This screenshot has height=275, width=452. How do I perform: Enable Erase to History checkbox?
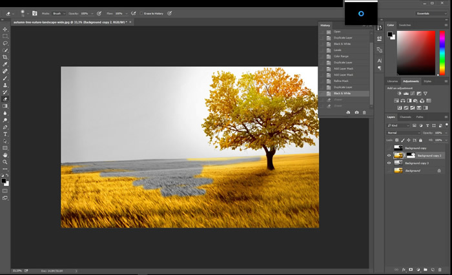[141, 14]
